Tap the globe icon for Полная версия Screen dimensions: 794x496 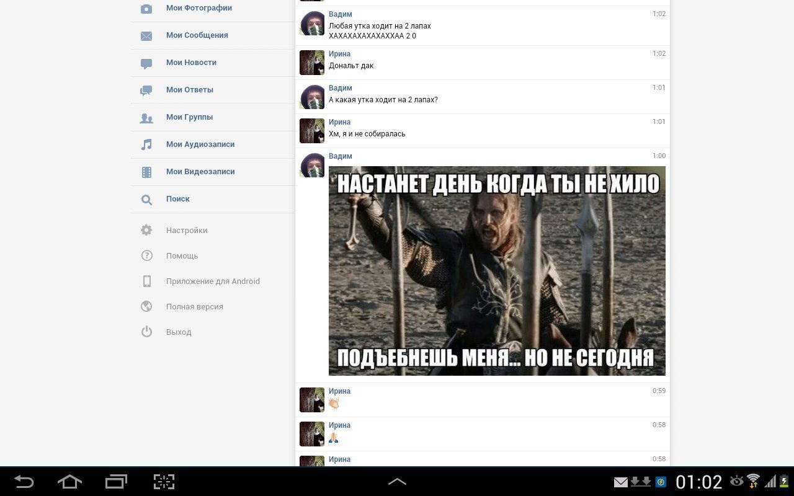[x=146, y=306]
